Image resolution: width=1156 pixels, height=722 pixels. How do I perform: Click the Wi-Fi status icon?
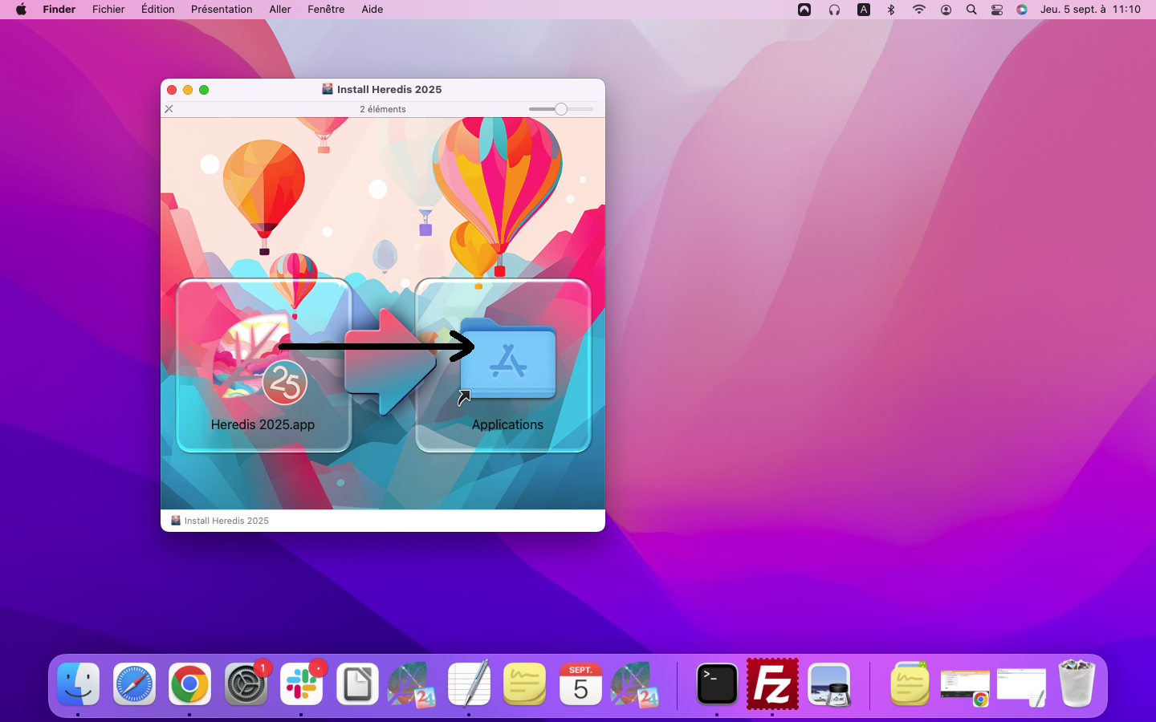coord(918,10)
